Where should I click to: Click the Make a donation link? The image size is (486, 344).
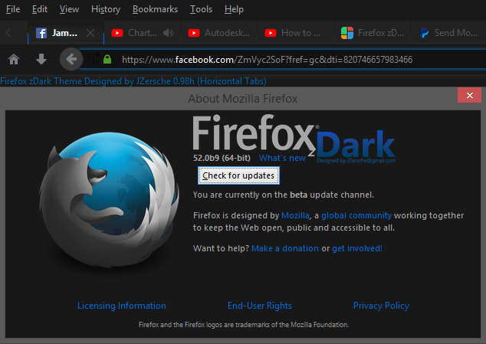285,248
